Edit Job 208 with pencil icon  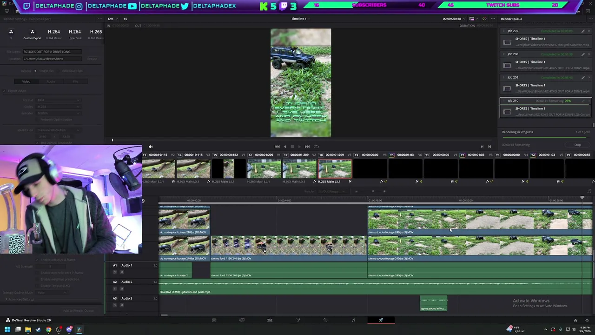583,54
